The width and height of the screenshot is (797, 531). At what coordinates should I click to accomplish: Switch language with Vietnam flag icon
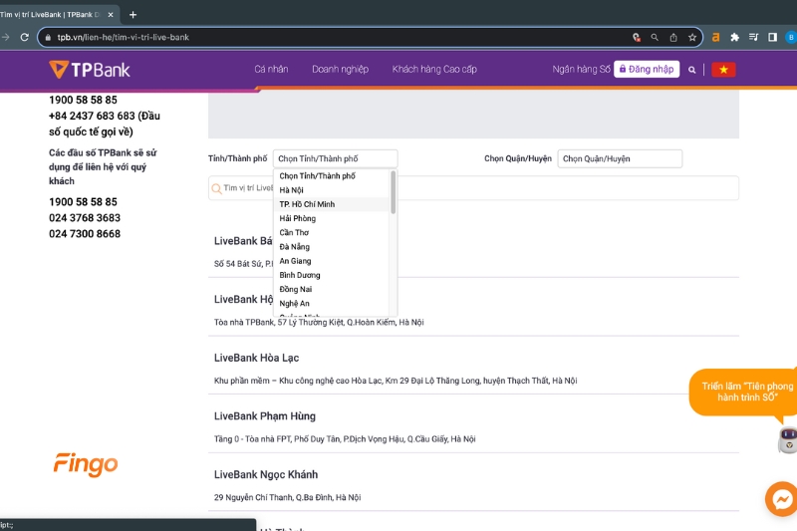tap(723, 70)
